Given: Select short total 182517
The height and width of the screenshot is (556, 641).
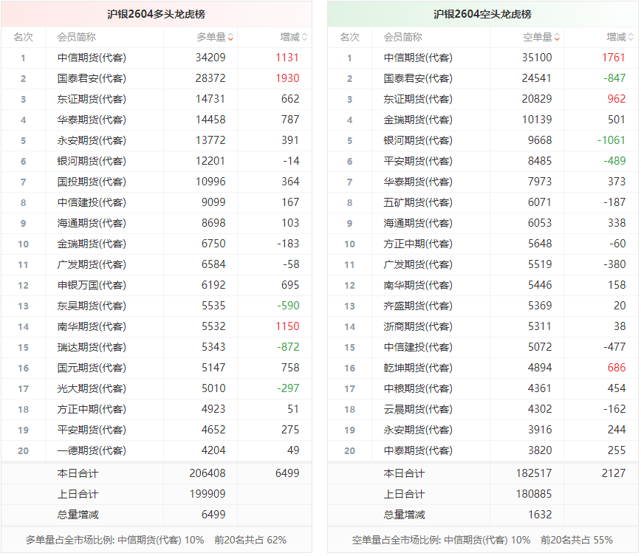Looking at the screenshot, I should (x=533, y=473).
